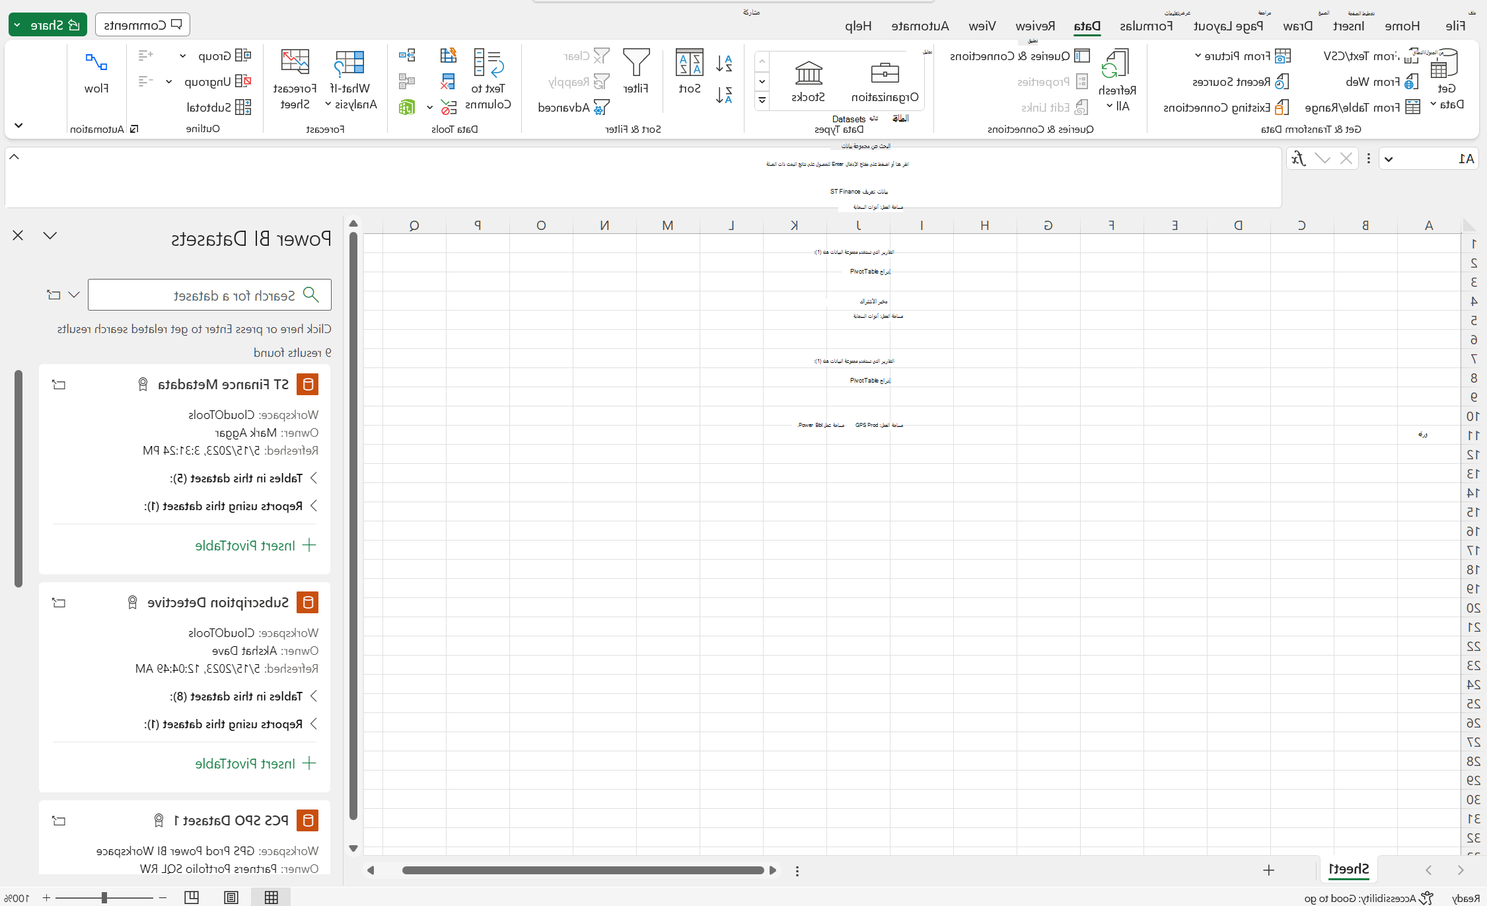Image resolution: width=1487 pixels, height=906 pixels.
Task: Switch to Normal view in status bar
Action: tap(272, 897)
